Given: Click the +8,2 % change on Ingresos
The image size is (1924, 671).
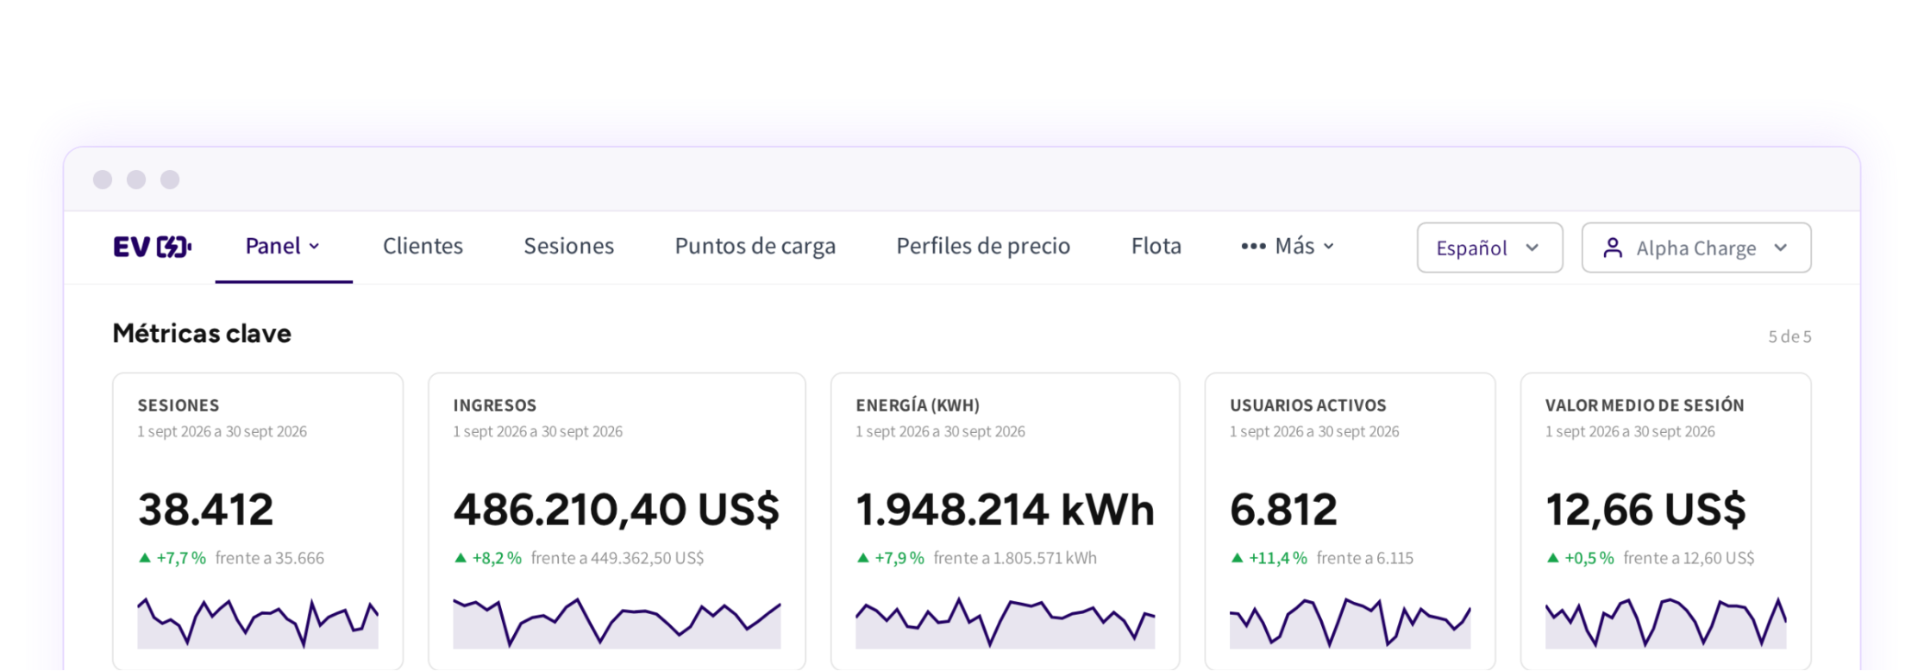Looking at the screenshot, I should pyautogui.click(x=497, y=558).
